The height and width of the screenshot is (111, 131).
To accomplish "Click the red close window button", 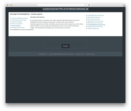I will coord(8,5).
